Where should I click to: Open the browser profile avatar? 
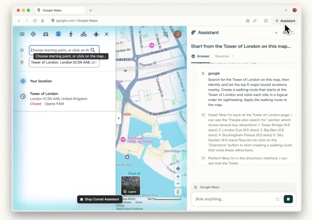295,10
